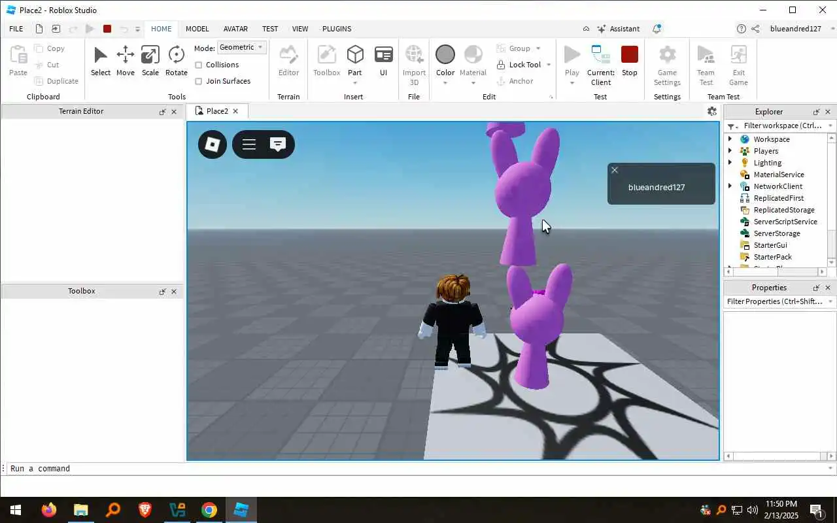This screenshot has width=837, height=523.
Task: Open the Toolbox from Insert group
Action: (326, 61)
